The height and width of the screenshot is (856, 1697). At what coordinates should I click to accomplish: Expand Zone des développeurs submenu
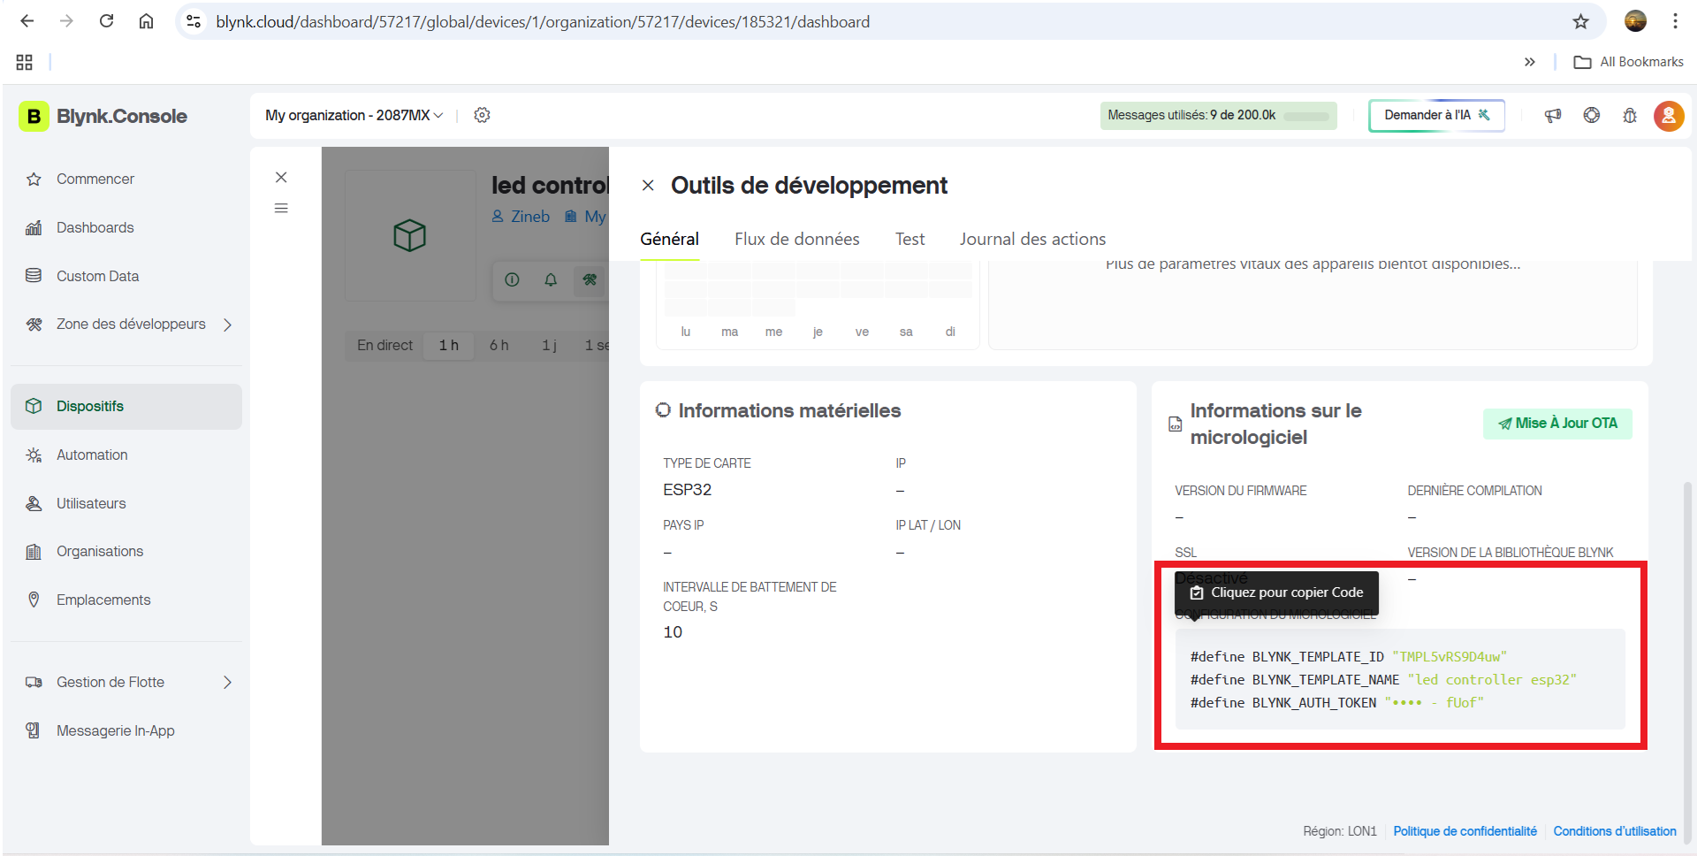point(228,325)
